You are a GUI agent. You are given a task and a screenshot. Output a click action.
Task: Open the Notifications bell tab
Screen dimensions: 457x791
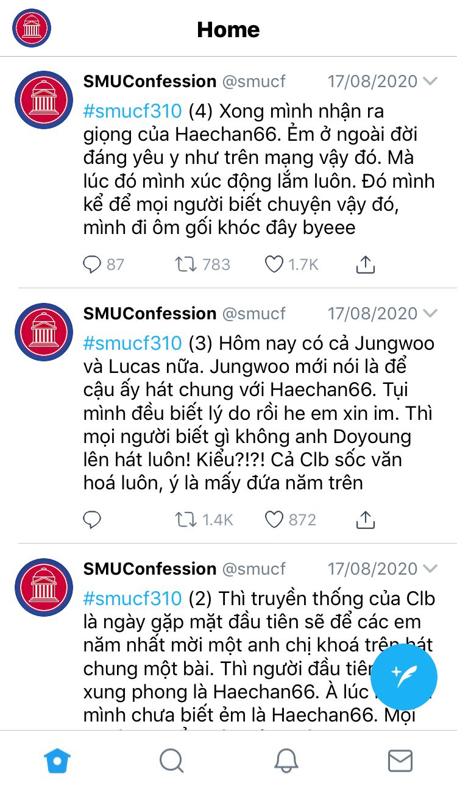(286, 761)
